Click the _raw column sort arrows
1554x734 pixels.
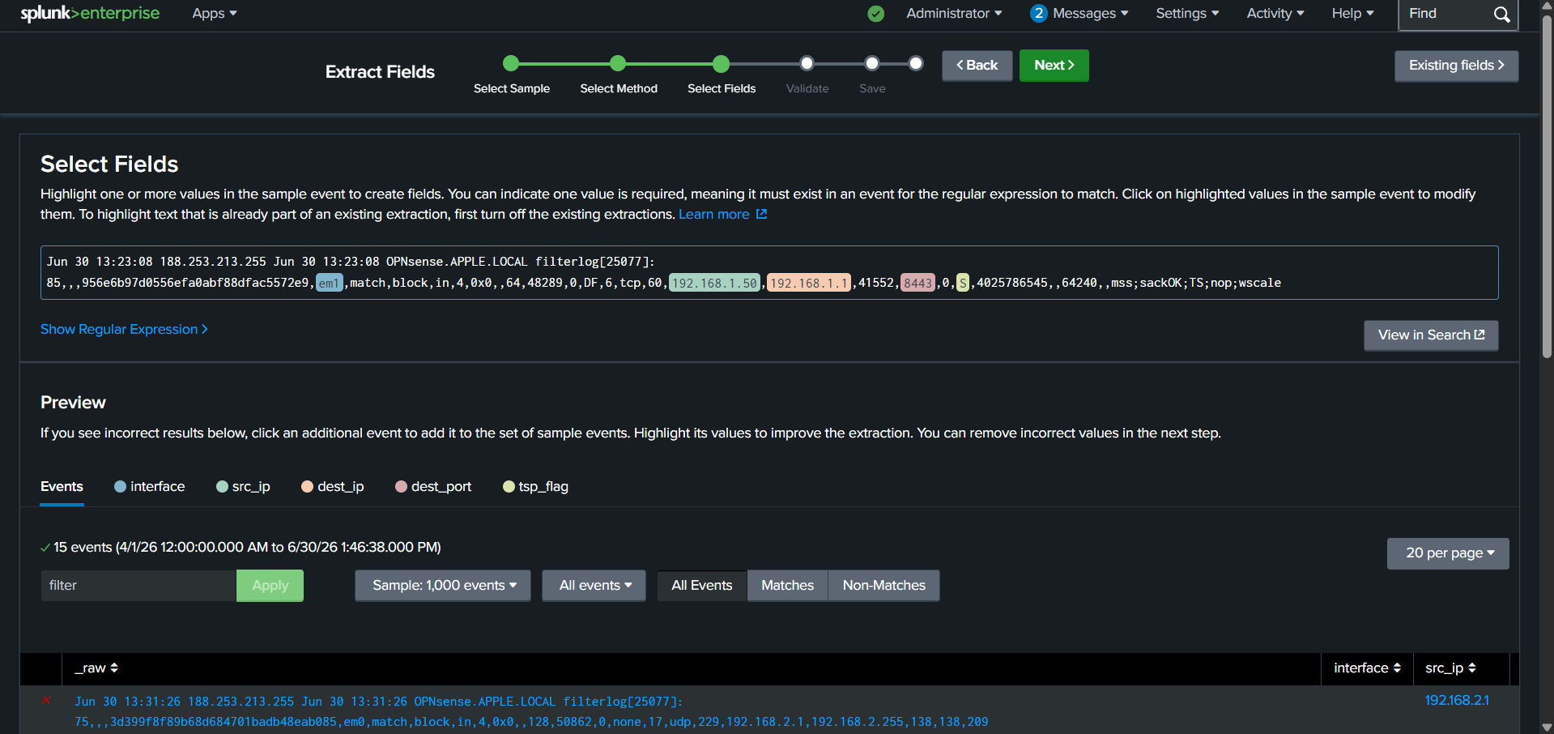pos(114,668)
